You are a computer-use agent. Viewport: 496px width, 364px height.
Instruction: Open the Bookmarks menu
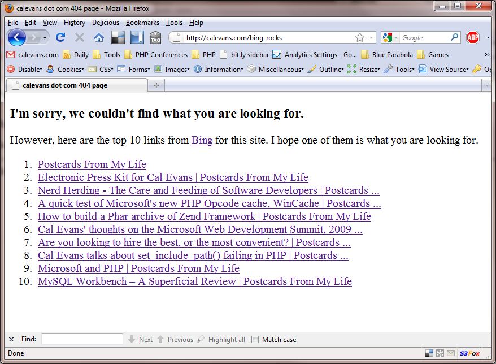click(143, 23)
